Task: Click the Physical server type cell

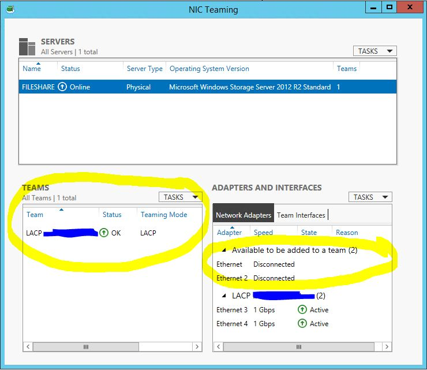Action: click(138, 87)
